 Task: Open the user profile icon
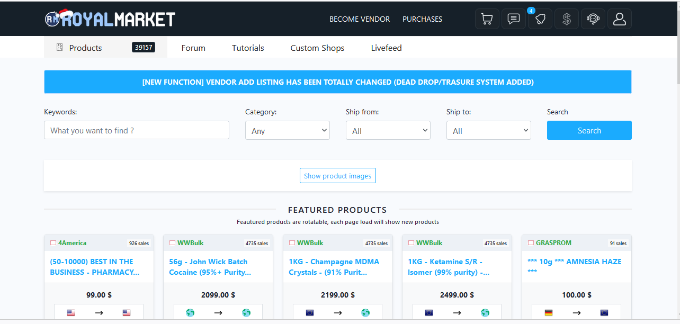point(619,19)
